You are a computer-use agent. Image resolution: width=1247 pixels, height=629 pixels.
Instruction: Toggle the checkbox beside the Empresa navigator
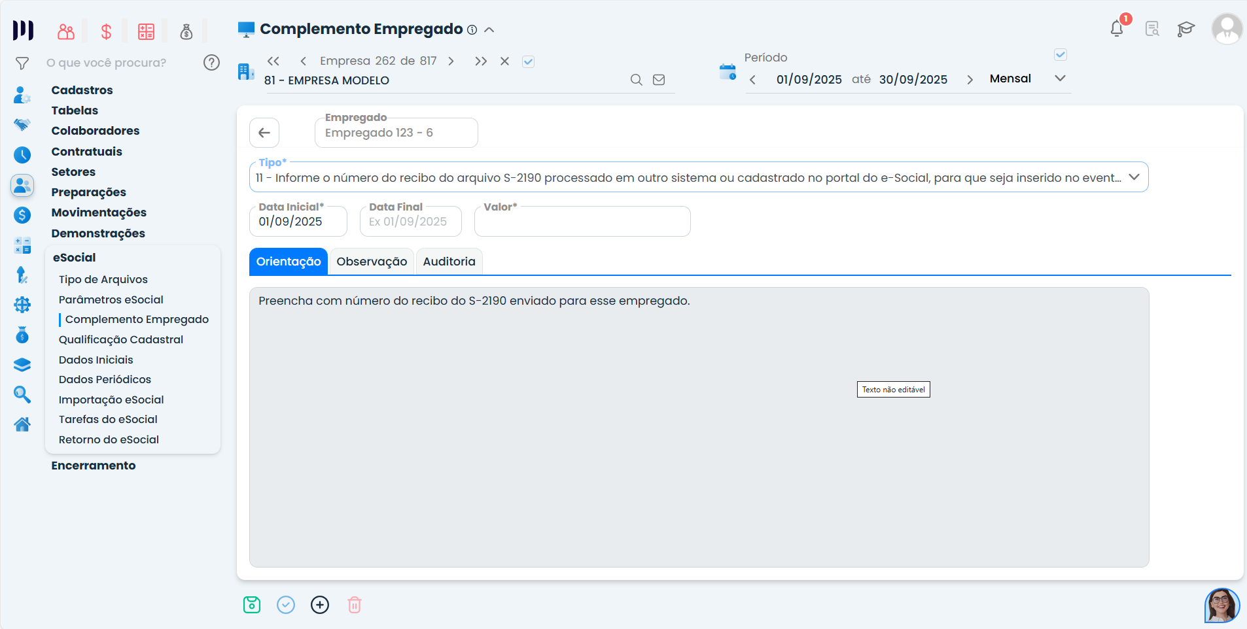tap(529, 61)
